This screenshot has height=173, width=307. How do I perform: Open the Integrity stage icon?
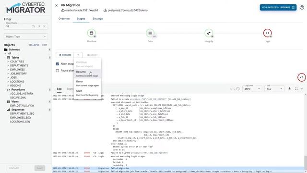(x=209, y=33)
